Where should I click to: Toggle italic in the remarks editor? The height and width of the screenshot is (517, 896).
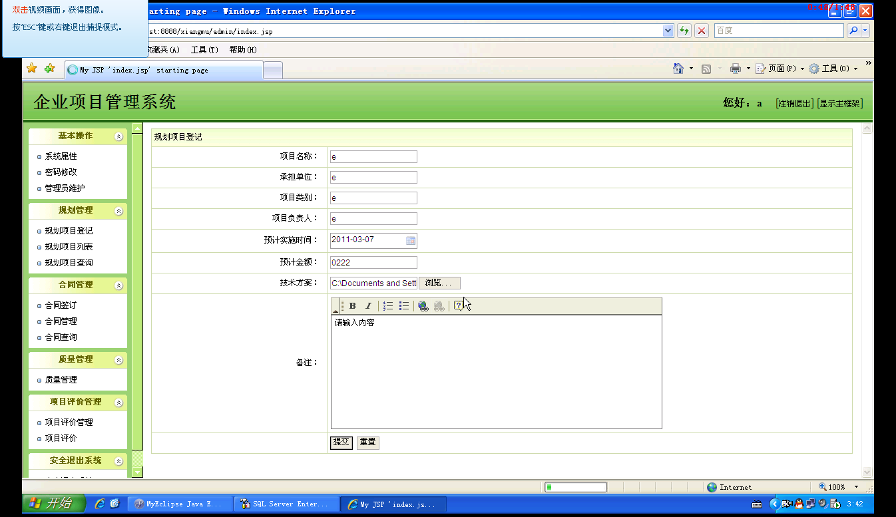click(x=368, y=306)
